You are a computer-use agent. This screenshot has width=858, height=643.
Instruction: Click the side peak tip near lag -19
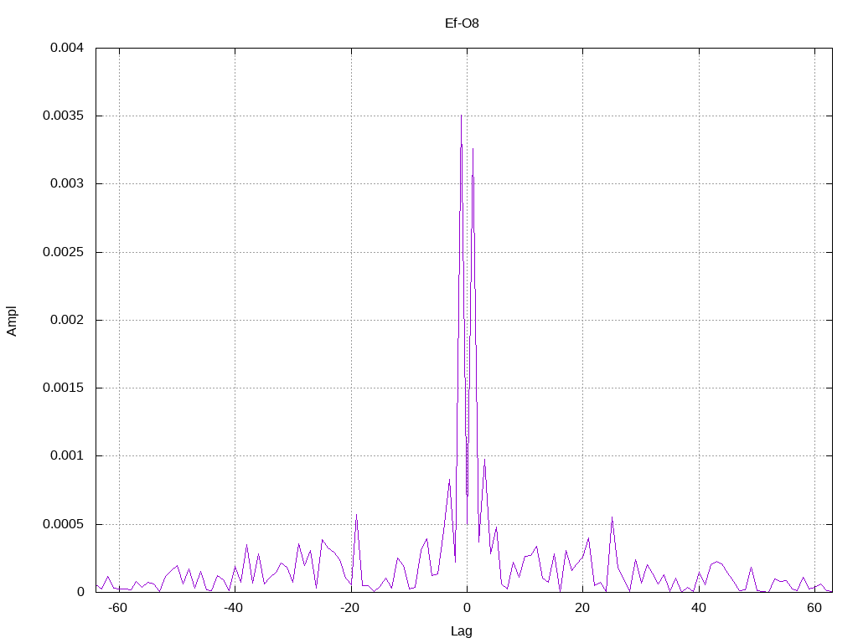[x=356, y=515]
